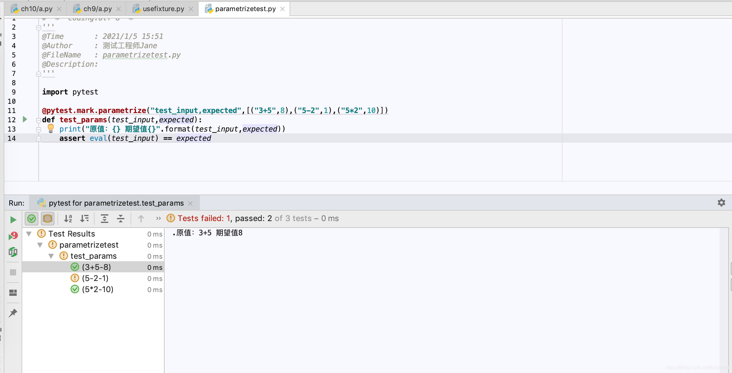Pin the Run tool window

pyautogui.click(x=13, y=313)
